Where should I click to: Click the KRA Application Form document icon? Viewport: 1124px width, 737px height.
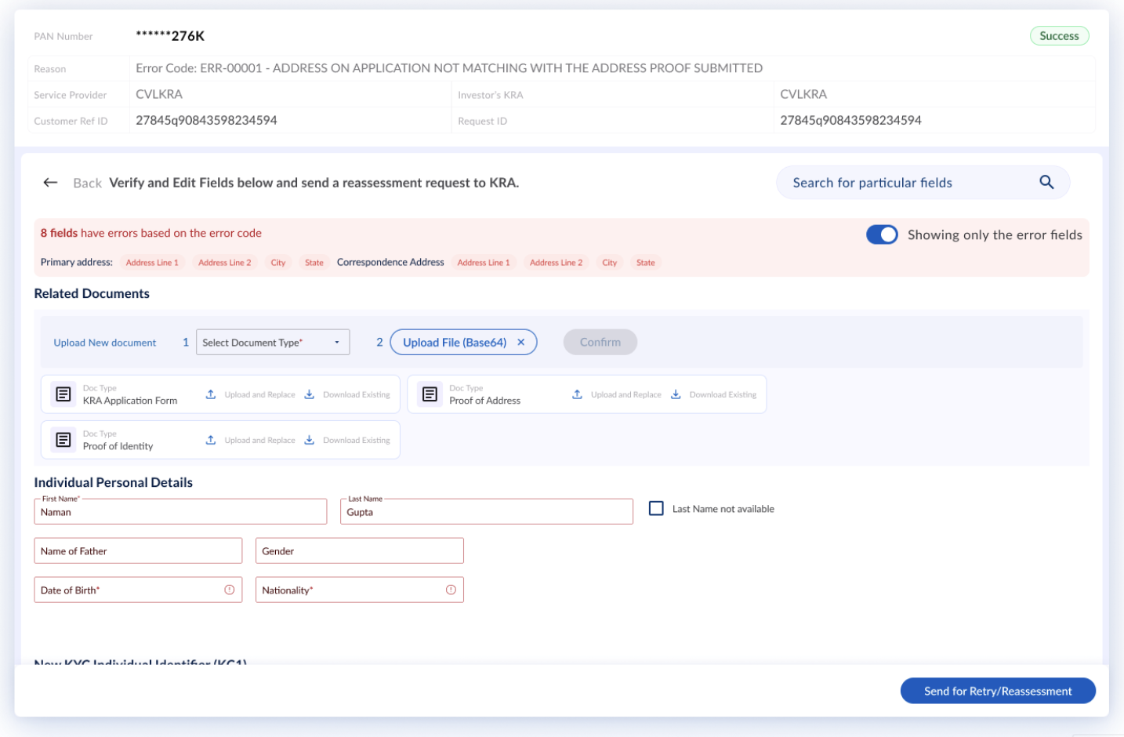63,394
